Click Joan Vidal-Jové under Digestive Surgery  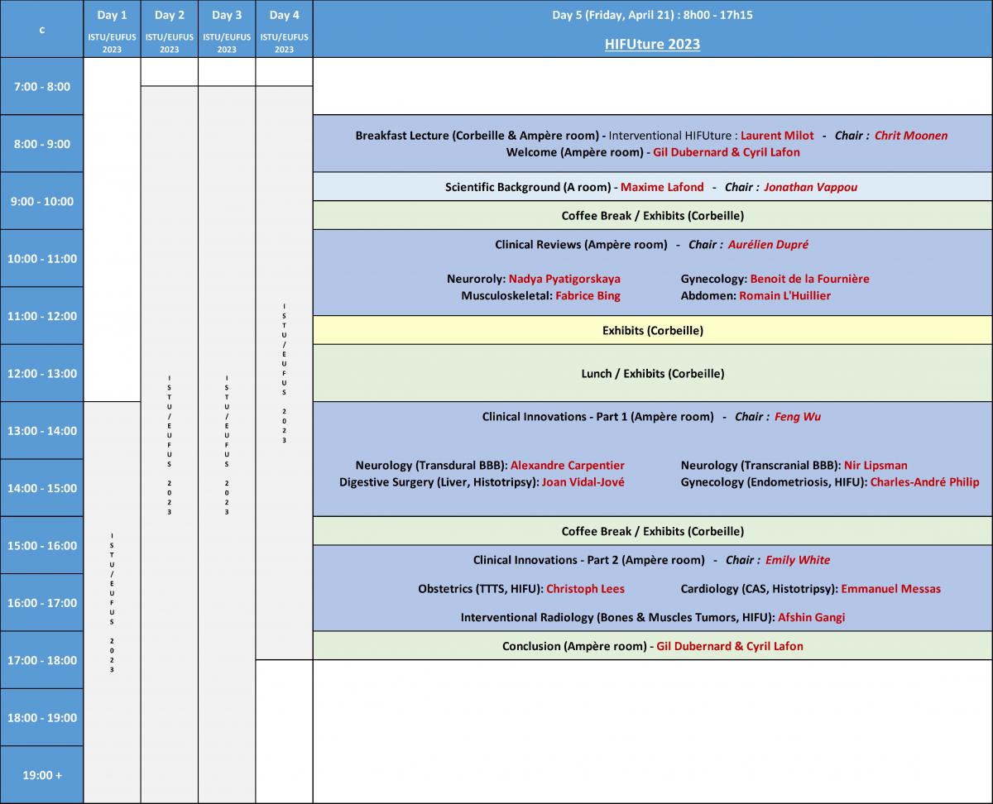point(583,482)
